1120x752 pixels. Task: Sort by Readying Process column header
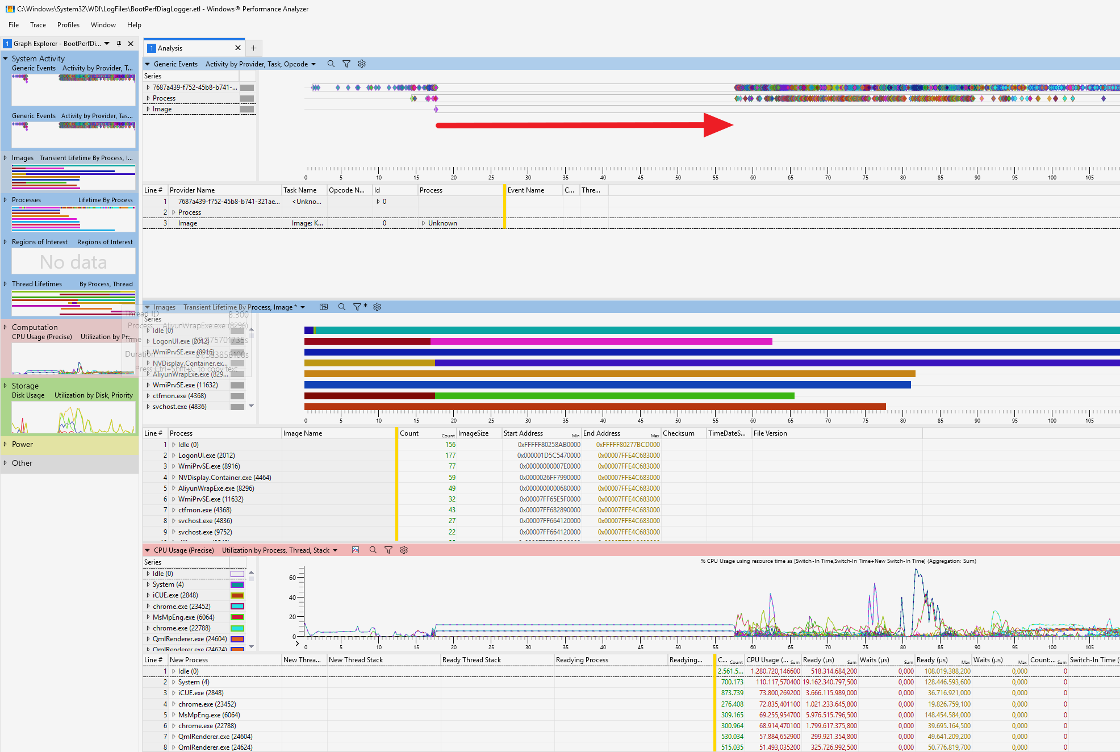click(x=611, y=660)
